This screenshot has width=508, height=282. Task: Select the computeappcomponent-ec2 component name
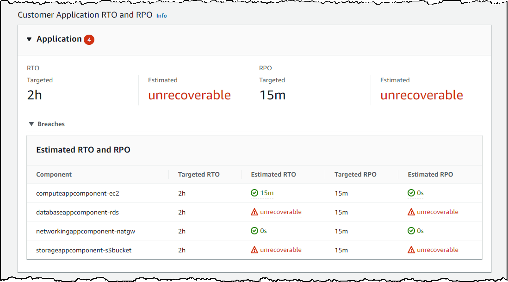77,193
